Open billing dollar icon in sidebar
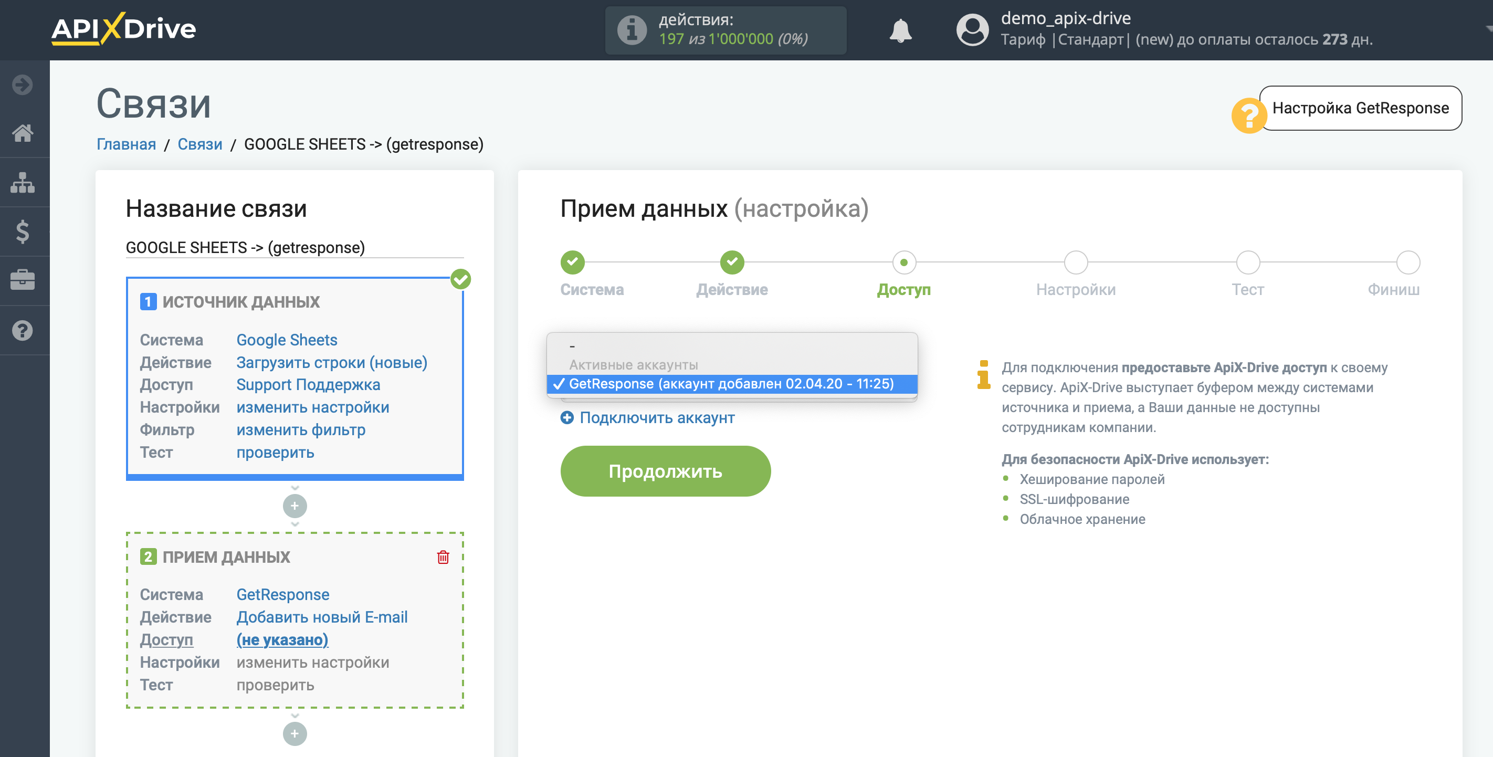The width and height of the screenshot is (1493, 757). [x=23, y=232]
